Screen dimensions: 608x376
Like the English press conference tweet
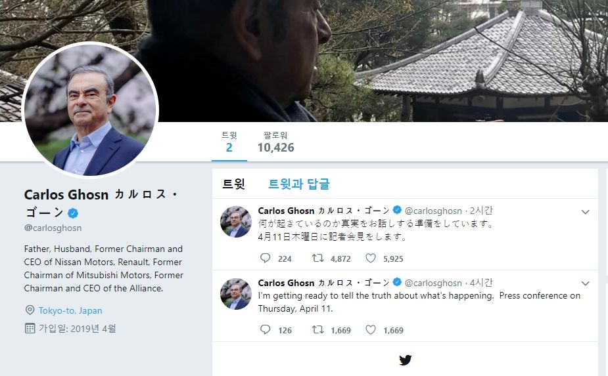[371, 329]
